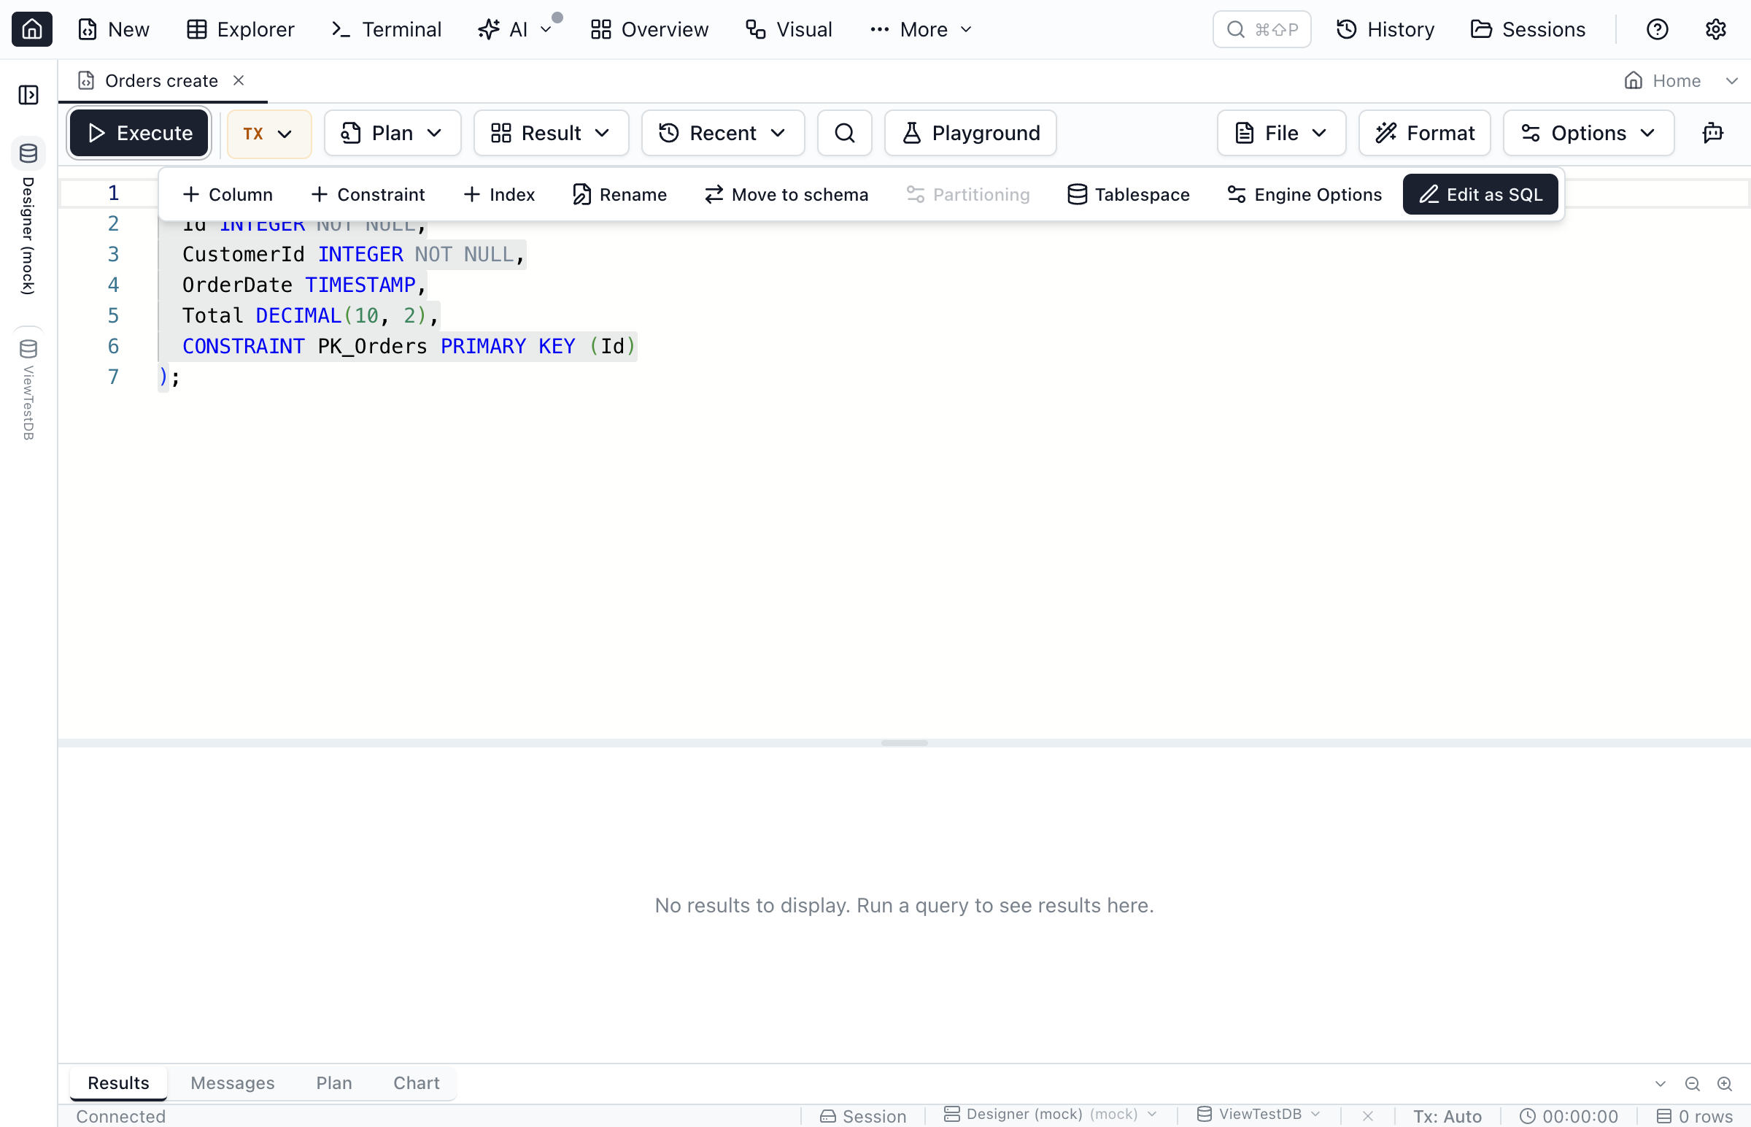Open the ViewTestDB database selector in status bar
Viewport: 1751px width, 1127px height.
pyautogui.click(x=1259, y=1115)
